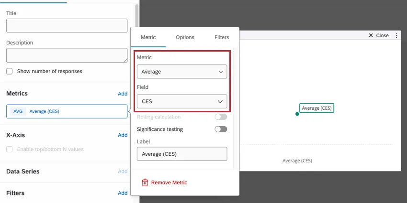Select the Metric tab

pyautogui.click(x=148, y=37)
